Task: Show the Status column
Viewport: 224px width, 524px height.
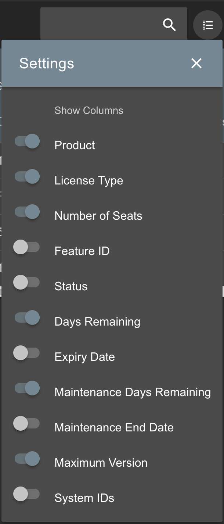Action: 26,283
